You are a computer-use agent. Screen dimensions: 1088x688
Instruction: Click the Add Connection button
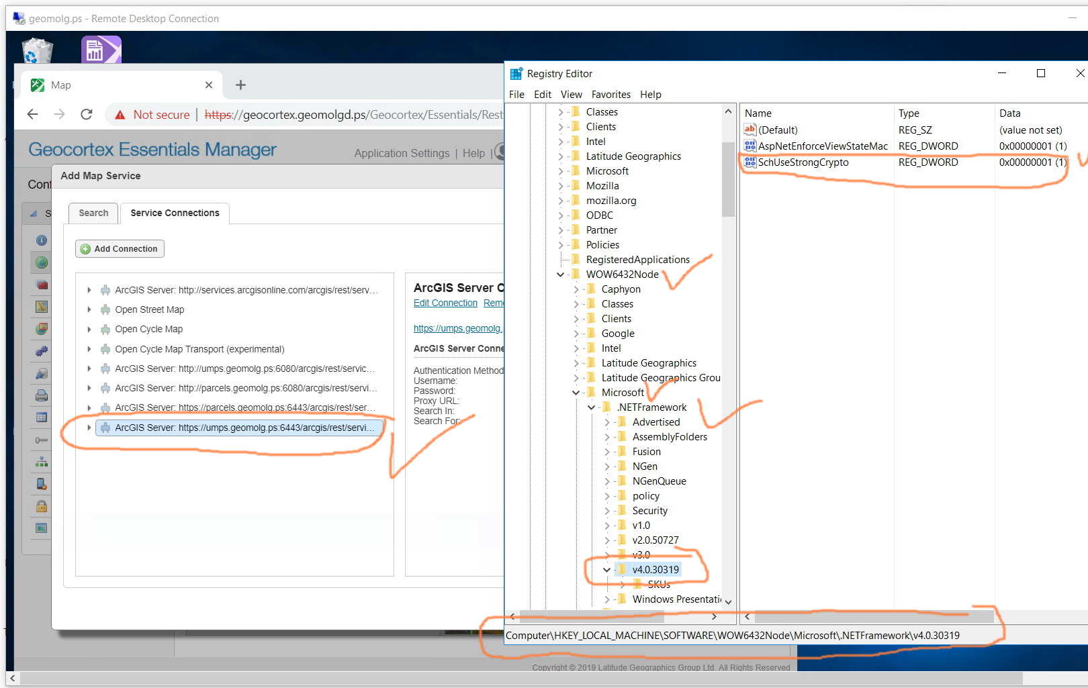click(x=120, y=249)
